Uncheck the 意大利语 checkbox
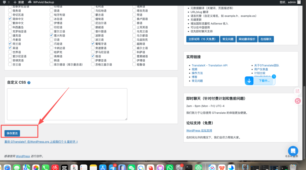Viewport: 306px width, 170px height. click(51, 35)
